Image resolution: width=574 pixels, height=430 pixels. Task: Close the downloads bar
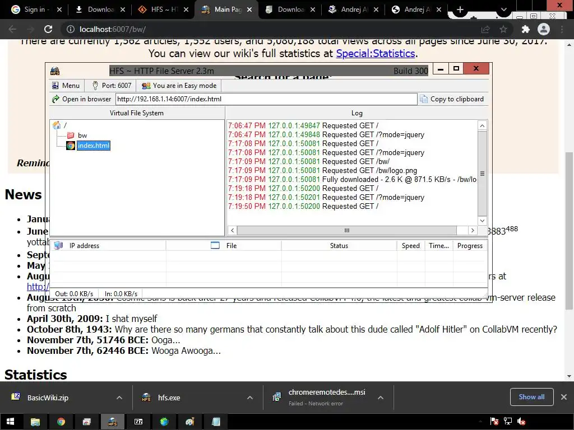pyautogui.click(x=564, y=397)
